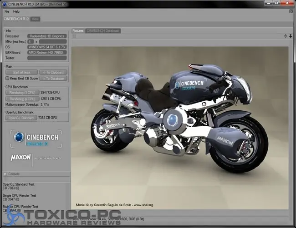Click the 12511 CB-CPU score
Image resolution: width=296 pixels, height=228 pixels.
[x=51, y=99]
